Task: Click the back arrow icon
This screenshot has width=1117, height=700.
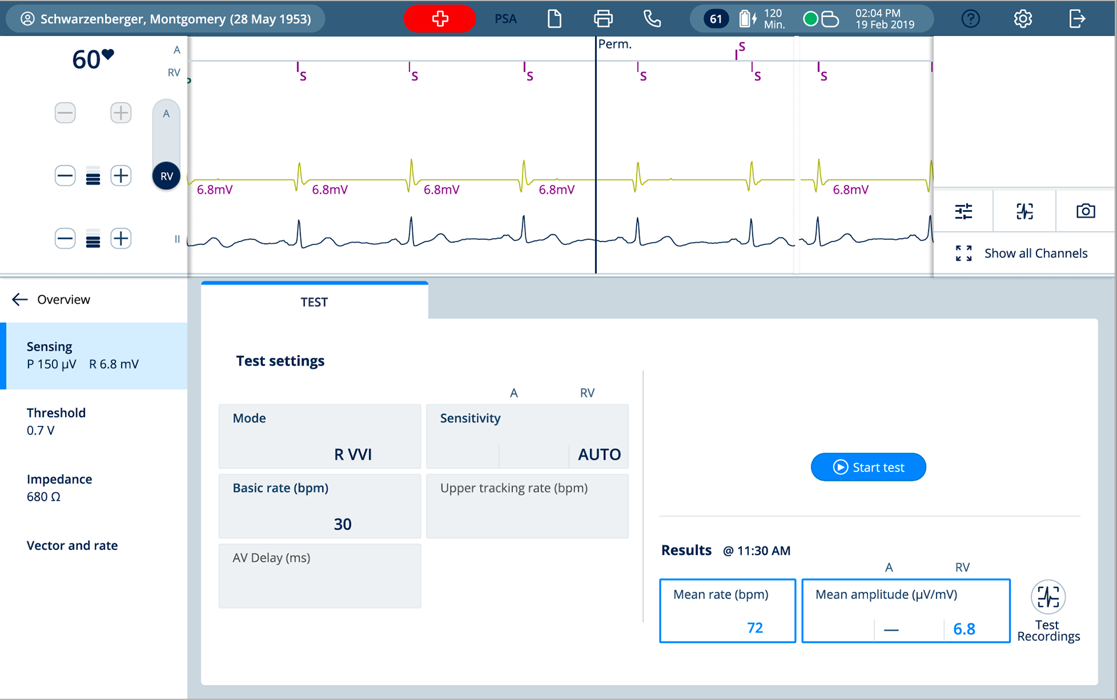Action: pyautogui.click(x=20, y=300)
